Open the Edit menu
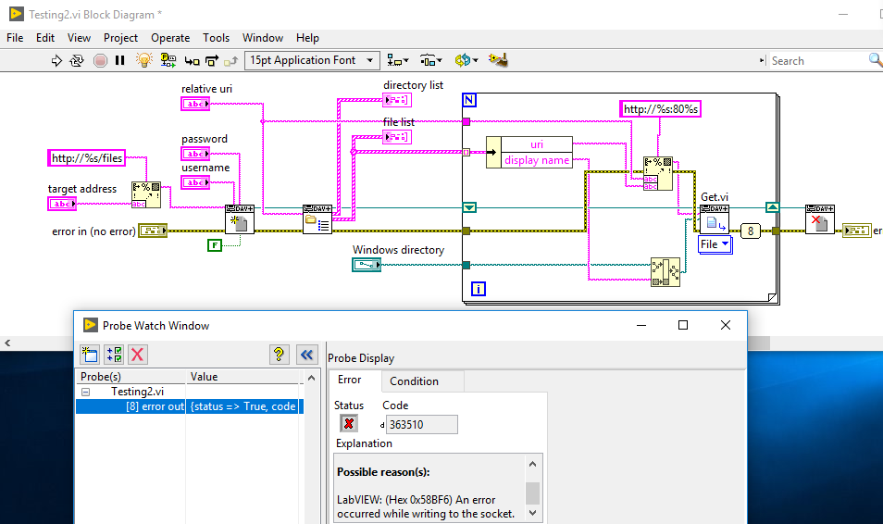This screenshot has width=883, height=524. [x=45, y=38]
